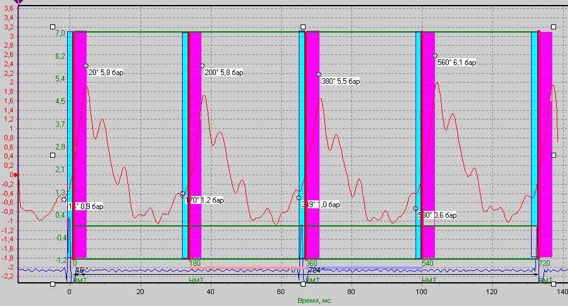Click the green 4,5 pressure scale value

(x=60, y=101)
